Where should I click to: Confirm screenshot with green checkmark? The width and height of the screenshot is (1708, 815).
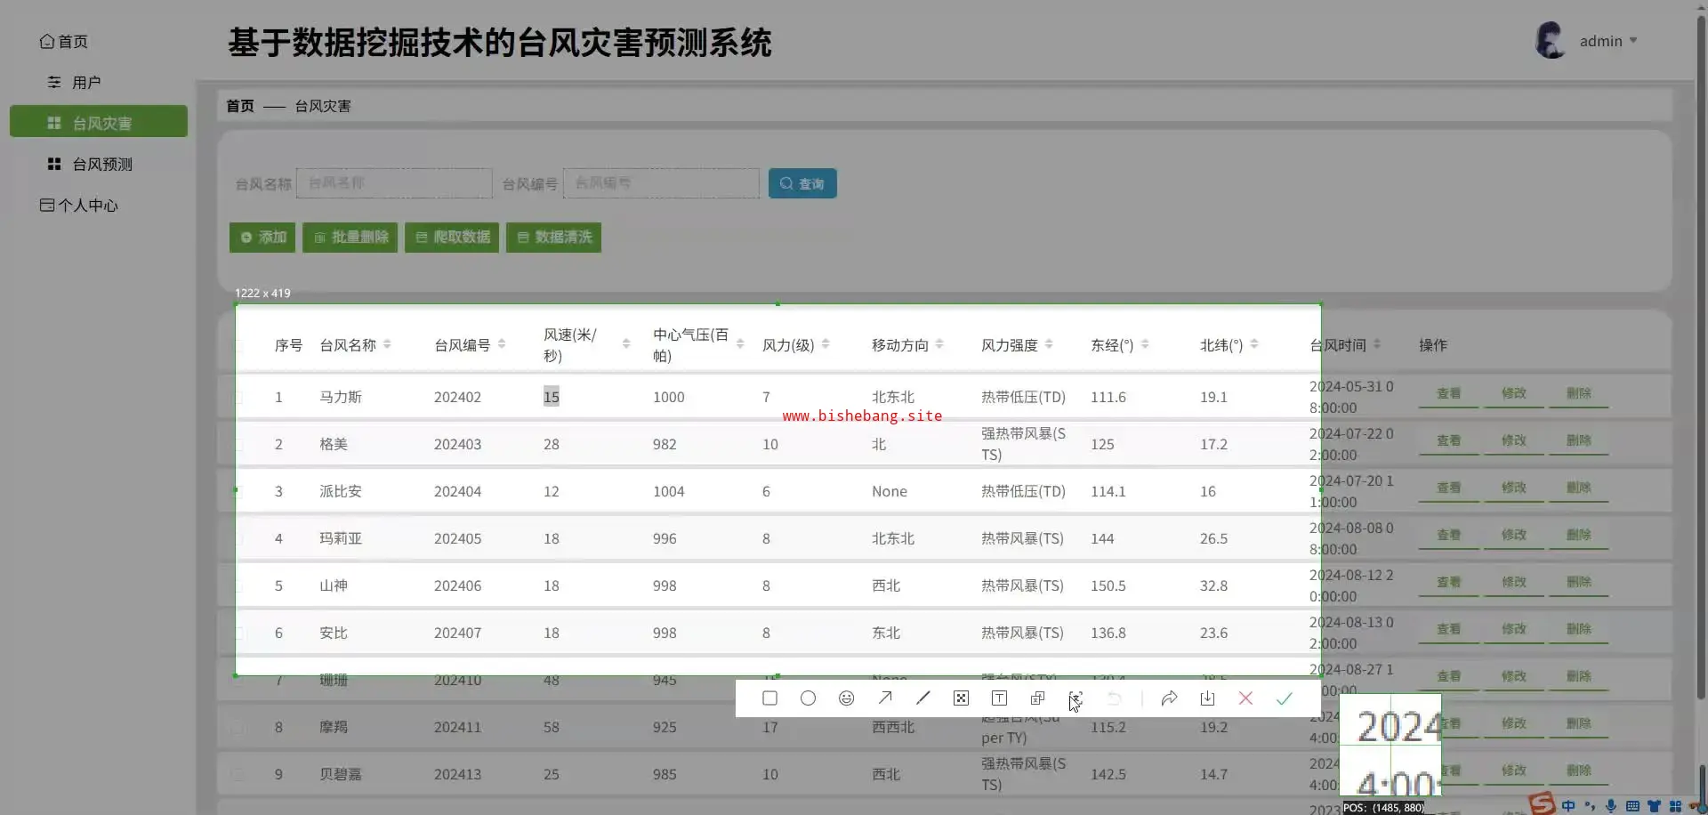pos(1284,698)
